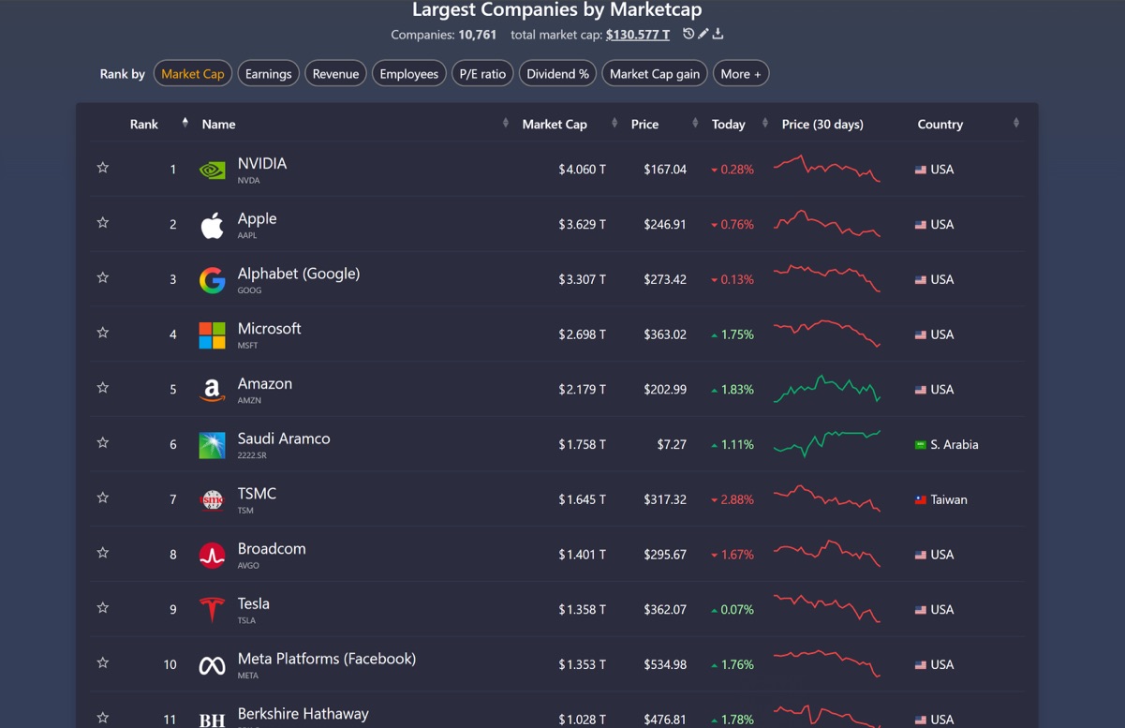The width and height of the screenshot is (1125, 728).
Task: Rank companies by P/E ratio
Action: tap(482, 74)
